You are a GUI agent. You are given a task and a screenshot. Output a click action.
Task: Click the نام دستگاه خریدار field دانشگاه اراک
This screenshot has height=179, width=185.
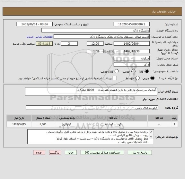click(x=96, y=31)
